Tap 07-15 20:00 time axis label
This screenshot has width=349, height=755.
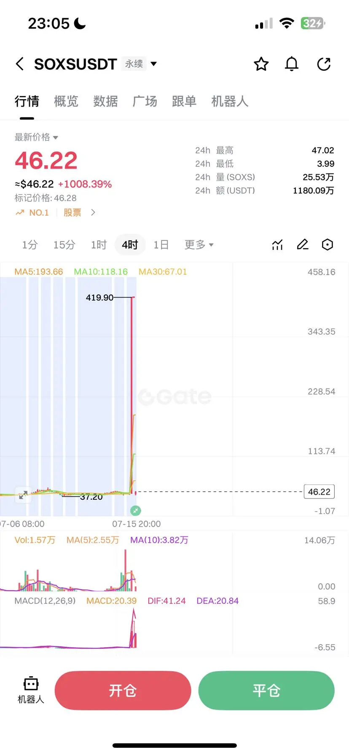136,524
